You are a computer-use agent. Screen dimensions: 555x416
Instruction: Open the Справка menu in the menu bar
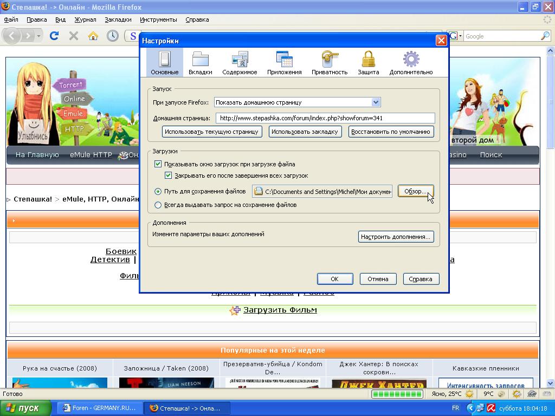click(197, 20)
